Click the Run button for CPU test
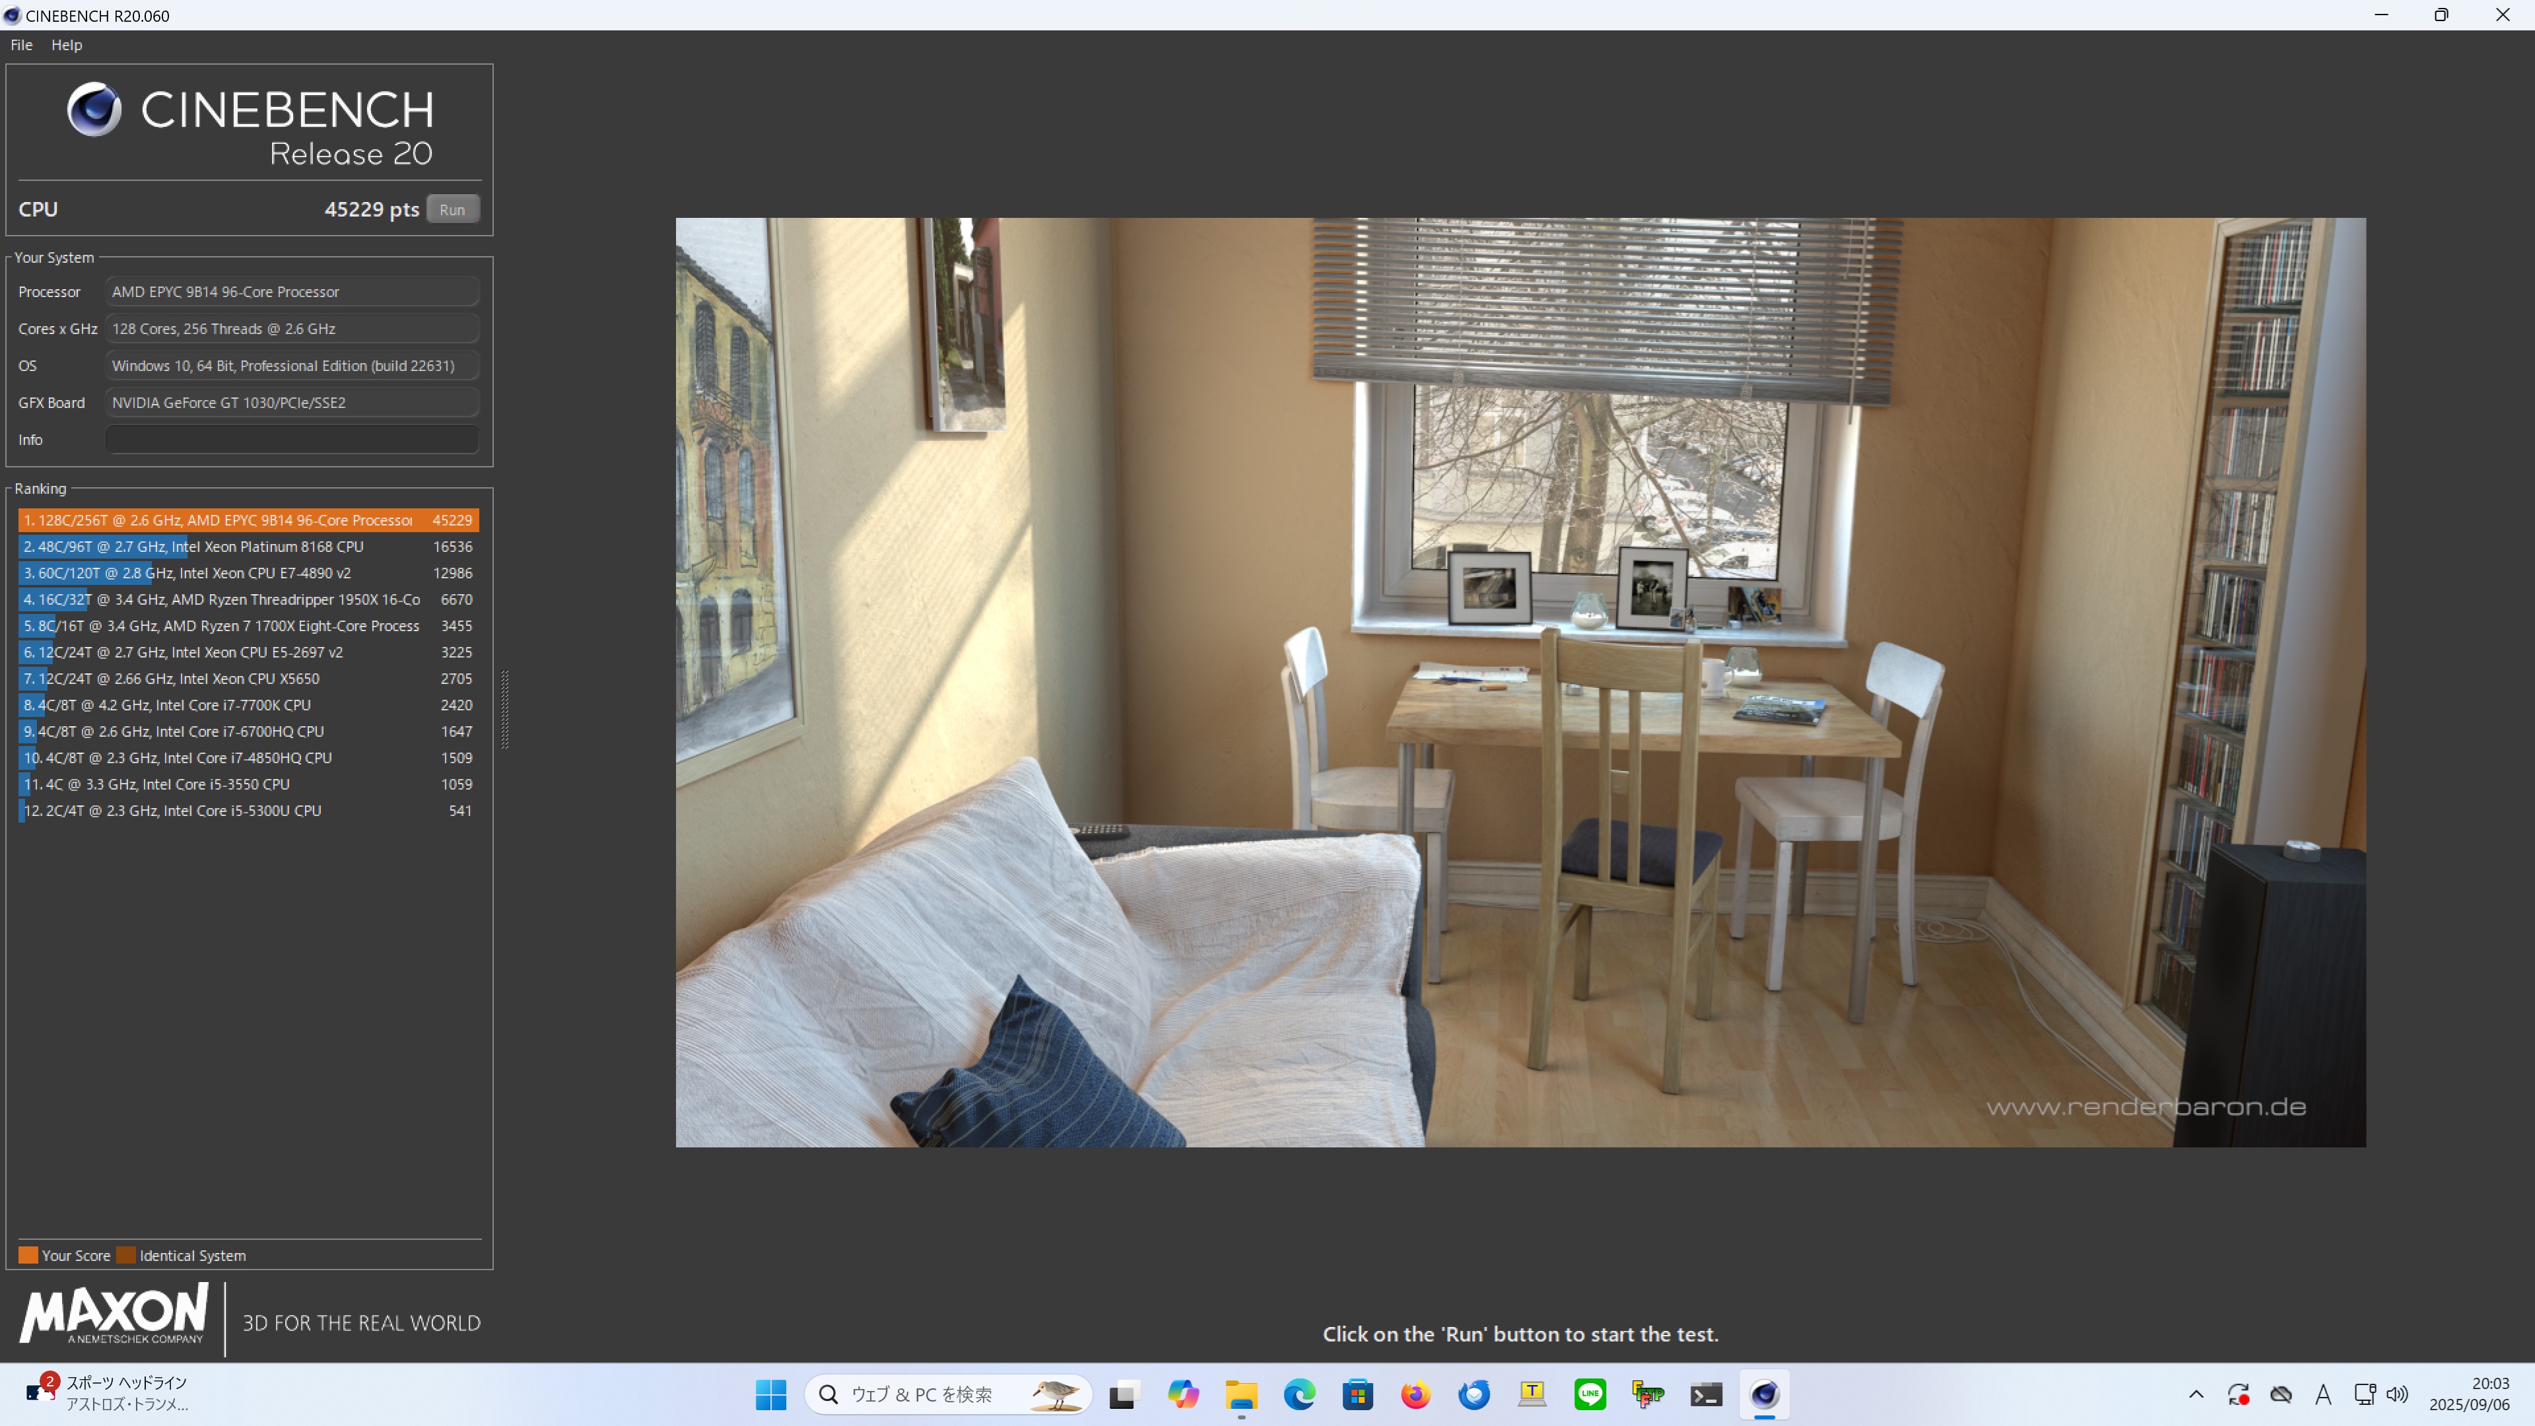This screenshot has height=1426, width=2535. (452, 210)
